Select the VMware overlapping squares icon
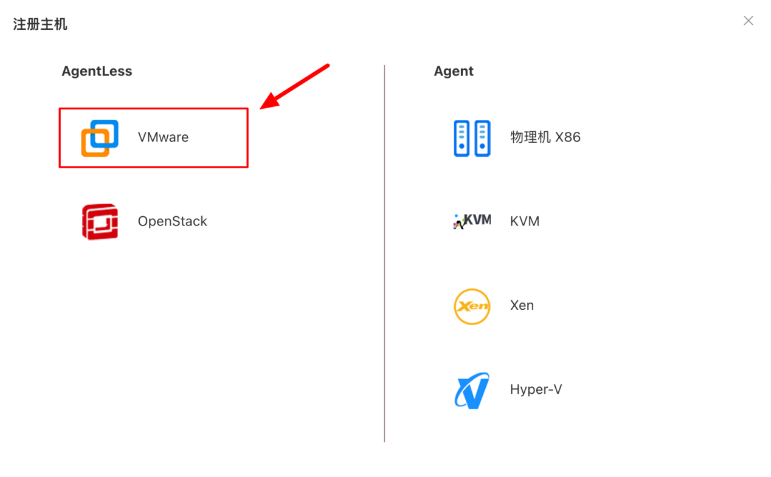This screenshot has width=771, height=477. (100, 138)
